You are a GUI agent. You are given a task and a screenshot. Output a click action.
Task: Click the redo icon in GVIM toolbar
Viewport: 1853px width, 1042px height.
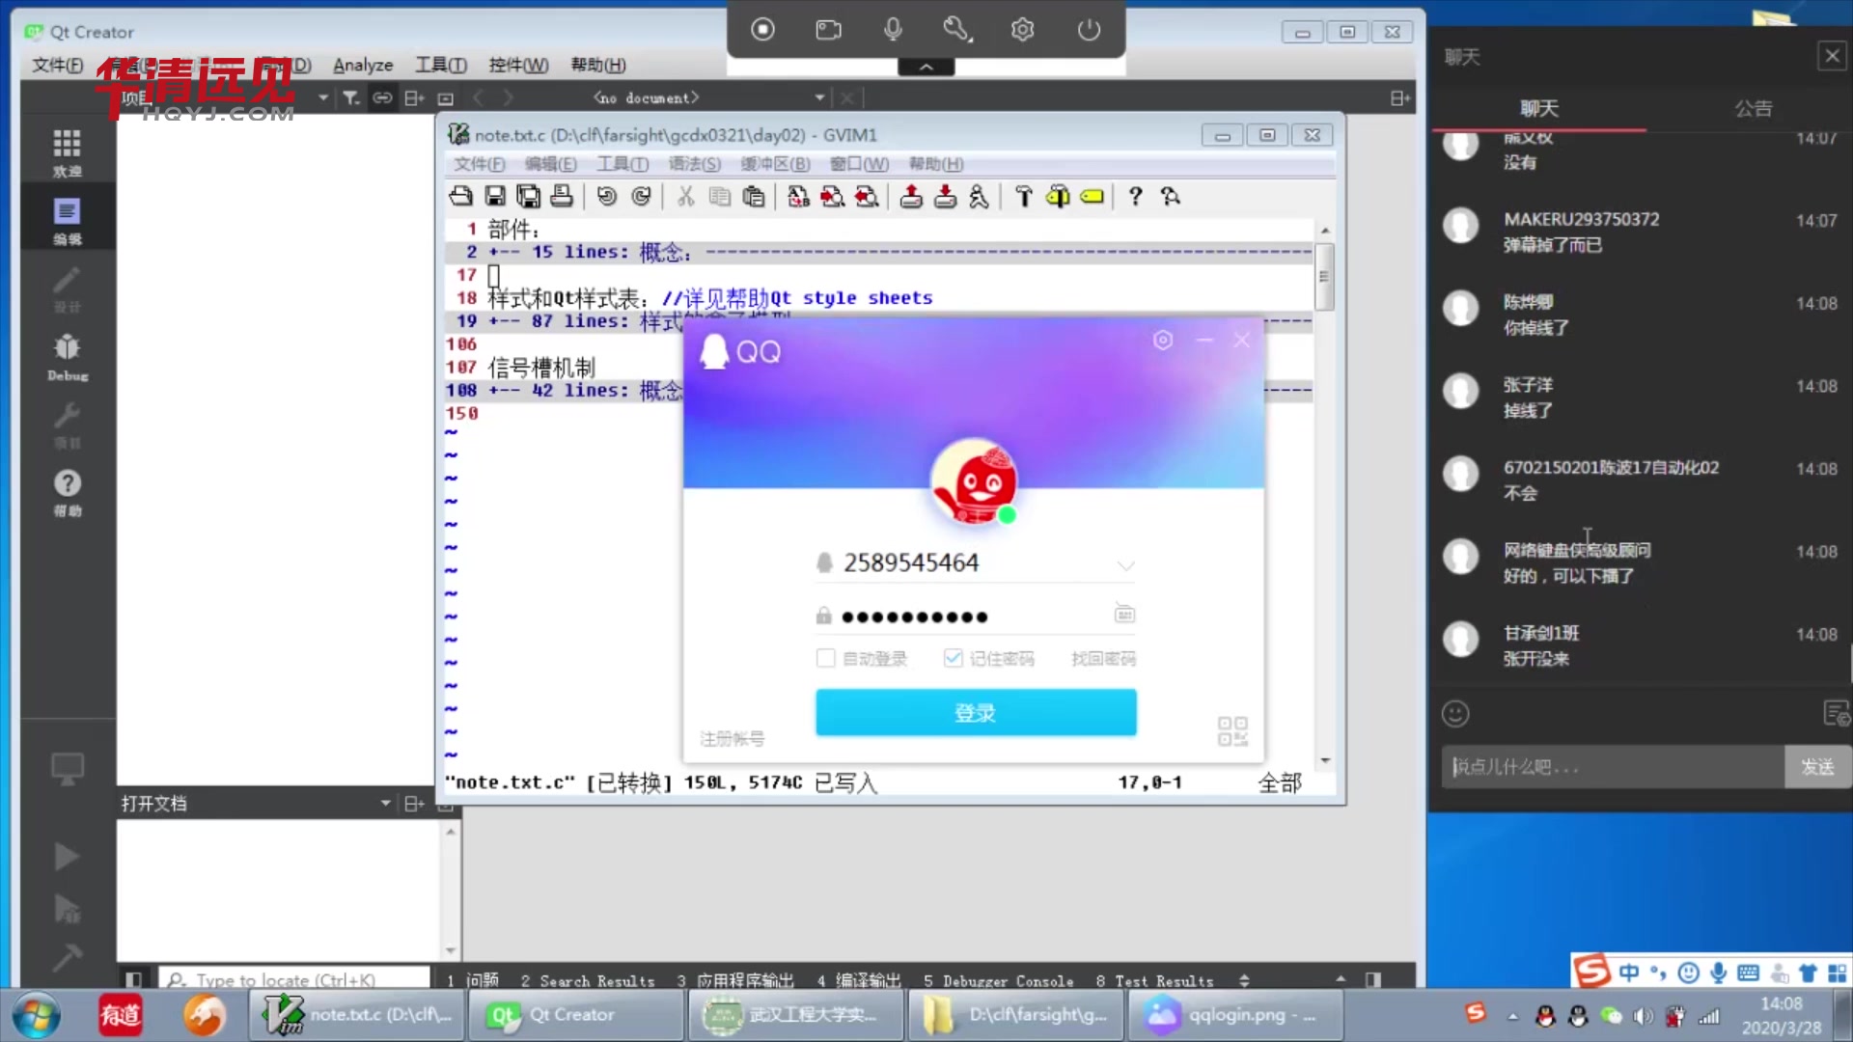[641, 197]
